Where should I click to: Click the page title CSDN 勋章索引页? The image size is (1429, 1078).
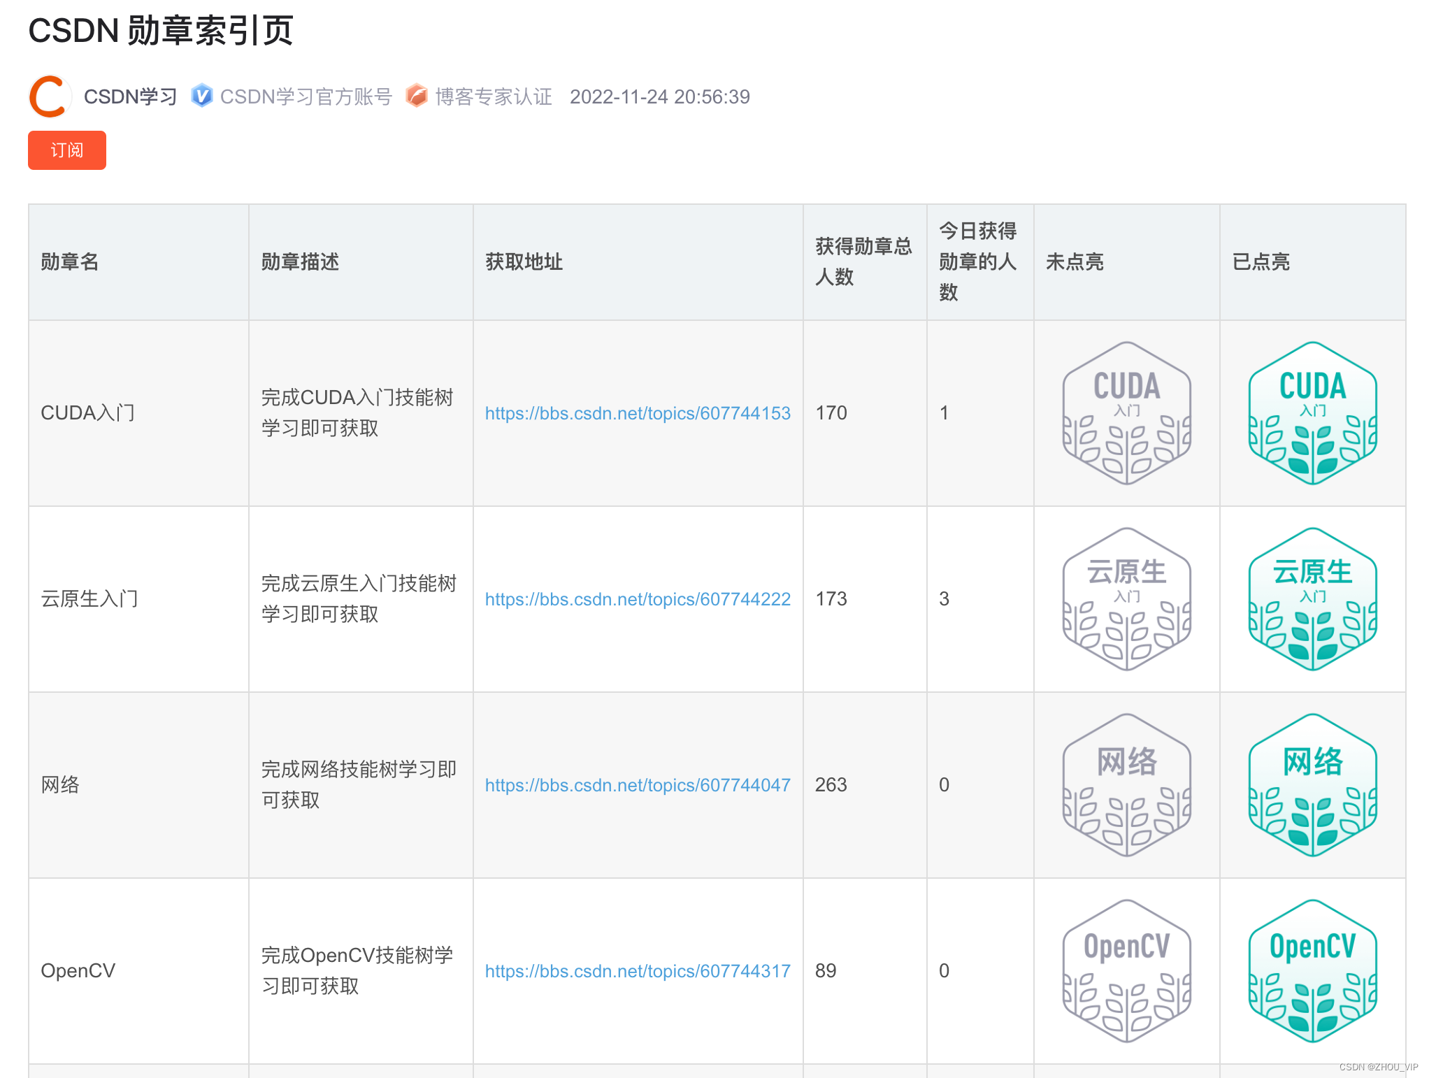[161, 31]
